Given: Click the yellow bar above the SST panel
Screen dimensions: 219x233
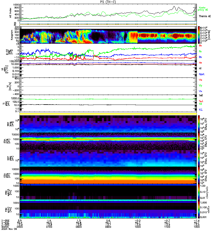Looking at the screenshot, I should click(108, 114).
